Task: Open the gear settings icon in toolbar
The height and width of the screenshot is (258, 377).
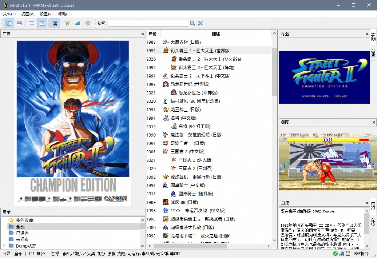Action: (x=88, y=23)
